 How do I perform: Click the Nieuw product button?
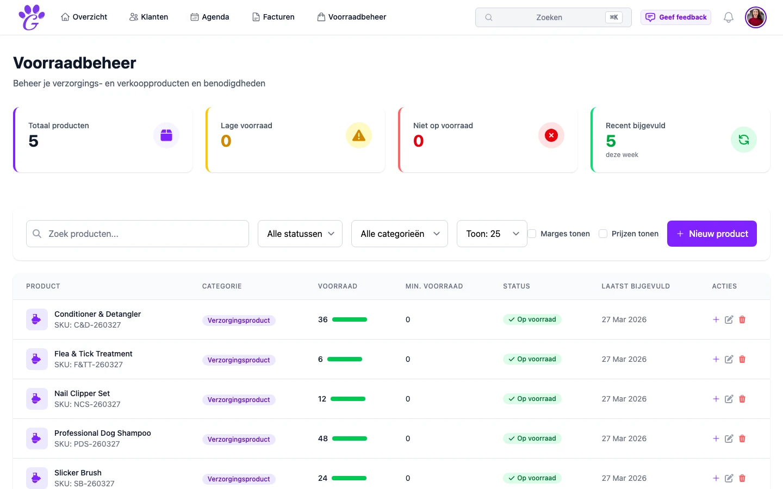[x=712, y=234]
